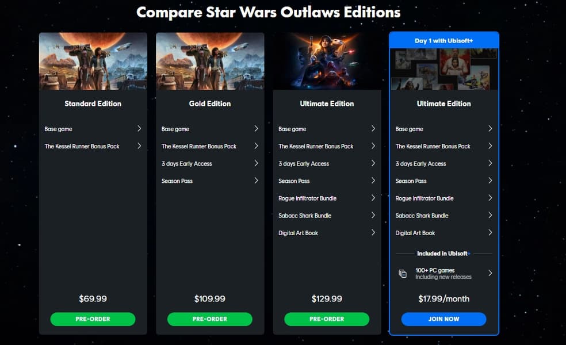Click the Join Now Ubisoft+ button
Image resolution: width=566 pixels, height=345 pixels.
coord(443,319)
